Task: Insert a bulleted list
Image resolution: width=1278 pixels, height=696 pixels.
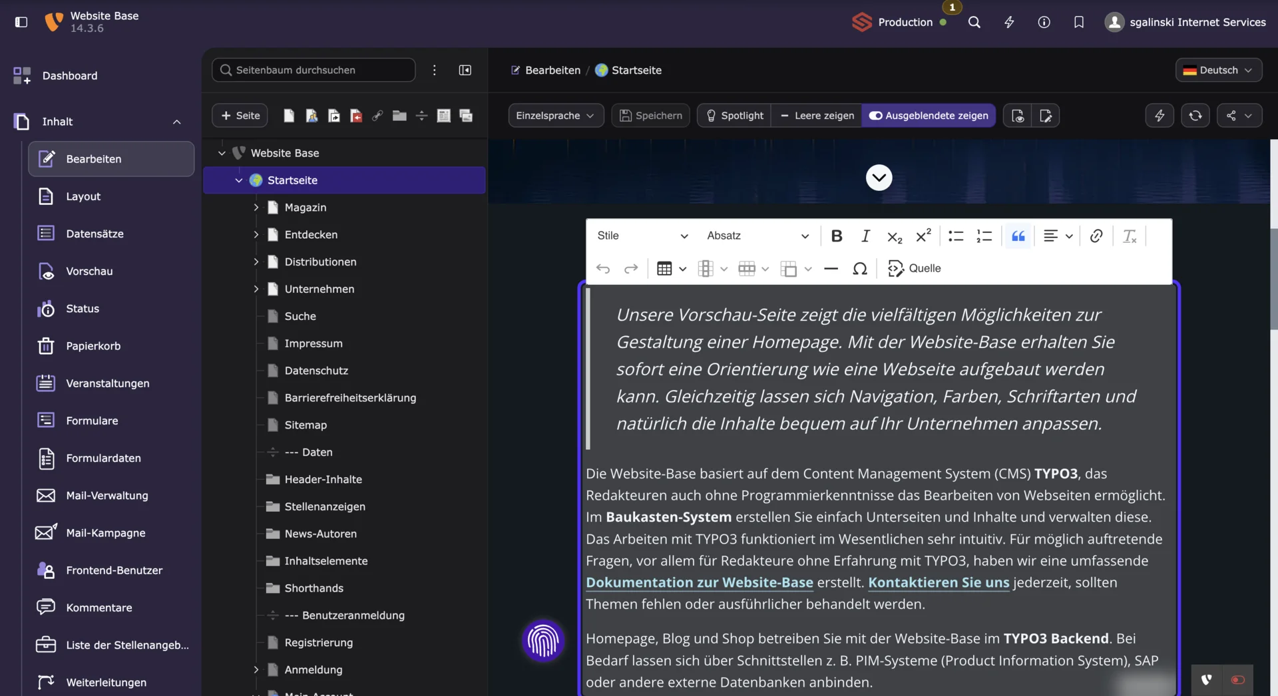Action: pos(956,236)
